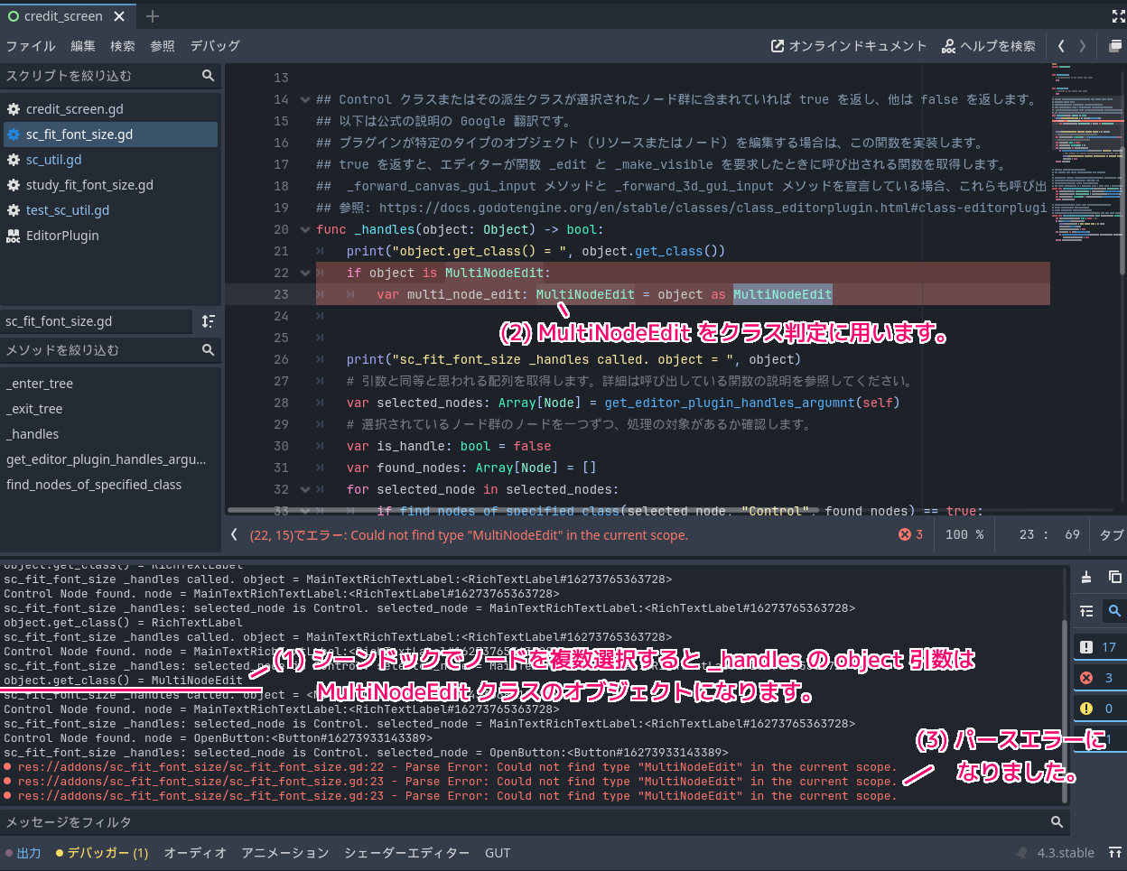This screenshot has height=871, width=1127.
Task: Toggle script list panel chevron
Action: click(x=234, y=534)
